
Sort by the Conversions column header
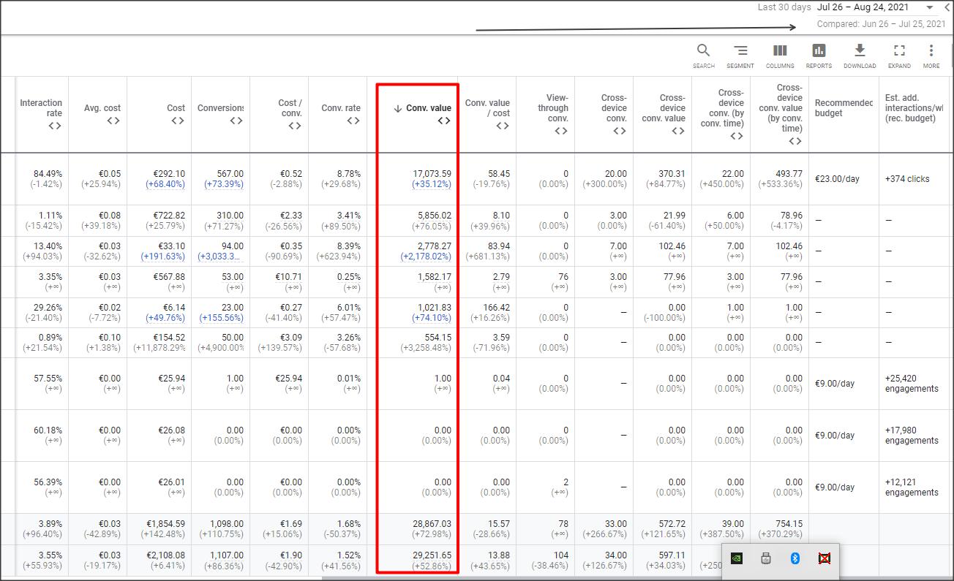220,108
